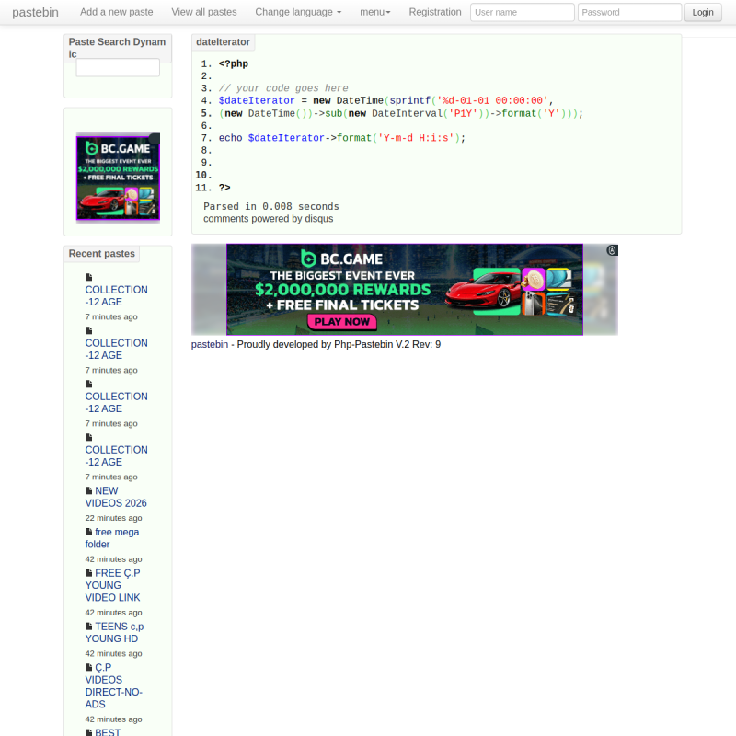Image resolution: width=736 pixels, height=736 pixels.
Task: Click the Paste Search Dynamic heading
Action: click(x=118, y=48)
